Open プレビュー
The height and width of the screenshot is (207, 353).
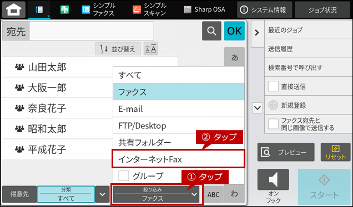[286, 152]
